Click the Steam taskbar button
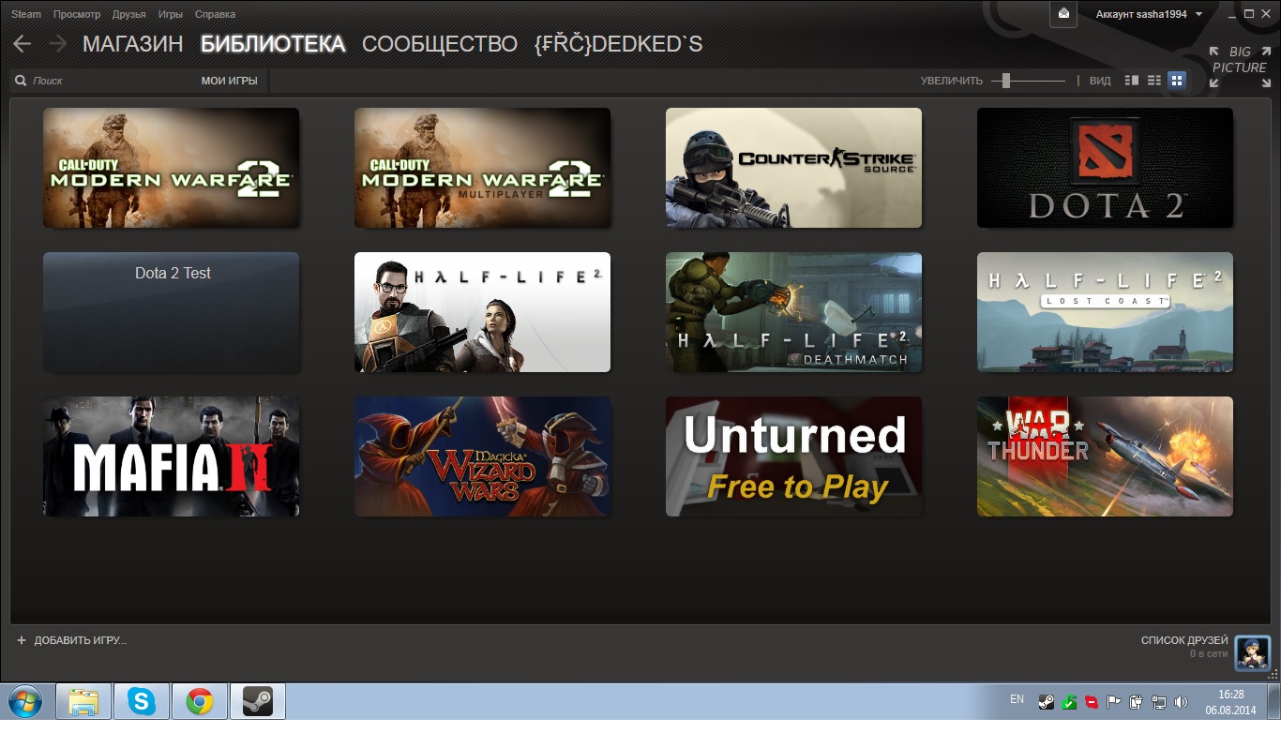This screenshot has width=1281, height=748. coord(257,701)
